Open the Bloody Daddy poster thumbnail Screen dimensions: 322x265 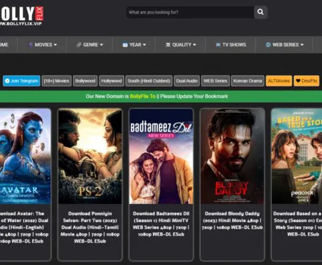(232, 156)
